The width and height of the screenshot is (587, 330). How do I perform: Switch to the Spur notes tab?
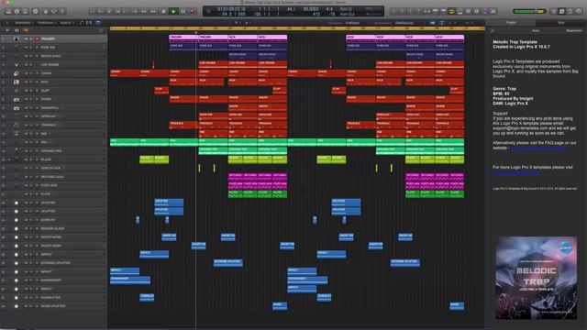[561, 23]
